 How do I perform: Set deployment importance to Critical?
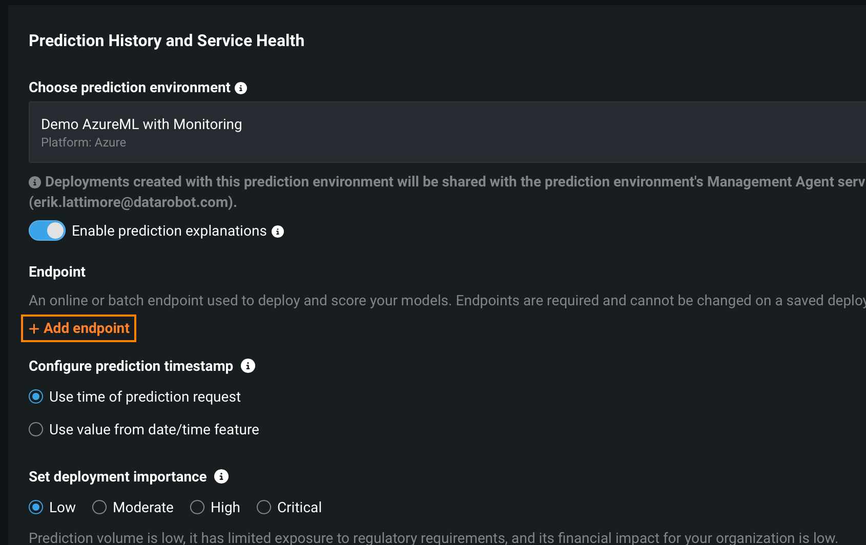pos(264,507)
